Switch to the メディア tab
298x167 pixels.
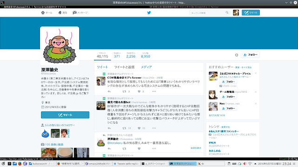click(x=146, y=67)
